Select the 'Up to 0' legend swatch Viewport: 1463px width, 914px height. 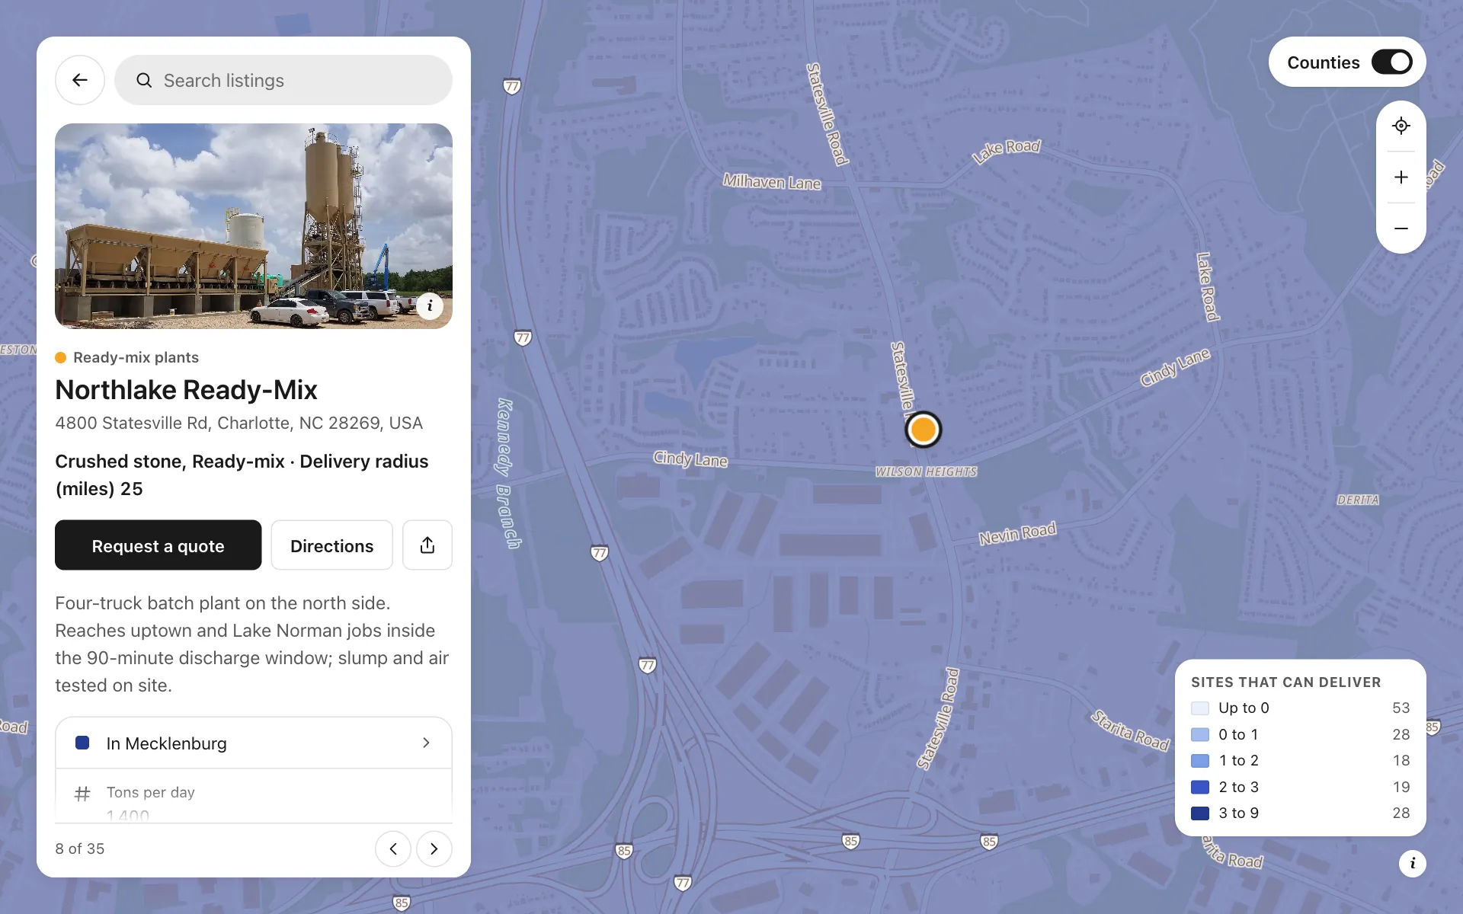1200,708
